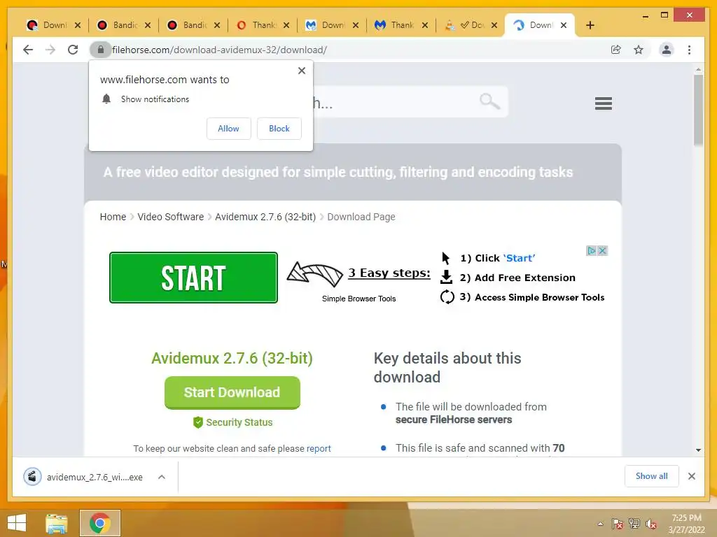Click Show all downloads

pyautogui.click(x=651, y=476)
